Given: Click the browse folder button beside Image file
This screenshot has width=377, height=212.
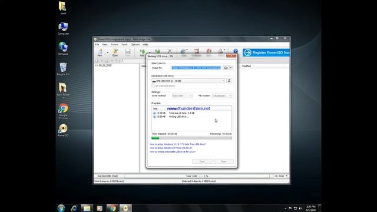Looking at the screenshot, I should click(226, 68).
